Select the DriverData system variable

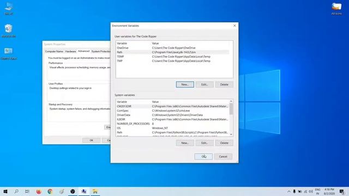pyautogui.click(x=172, y=115)
